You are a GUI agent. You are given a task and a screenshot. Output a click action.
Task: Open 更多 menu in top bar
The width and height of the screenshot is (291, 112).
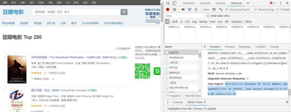click(x=94, y=2)
